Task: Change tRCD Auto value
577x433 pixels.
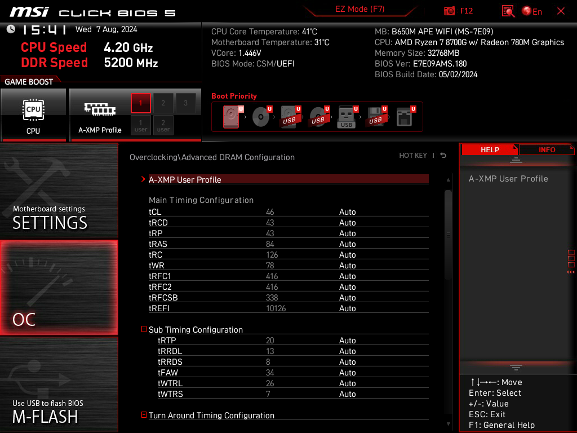Action: click(347, 223)
